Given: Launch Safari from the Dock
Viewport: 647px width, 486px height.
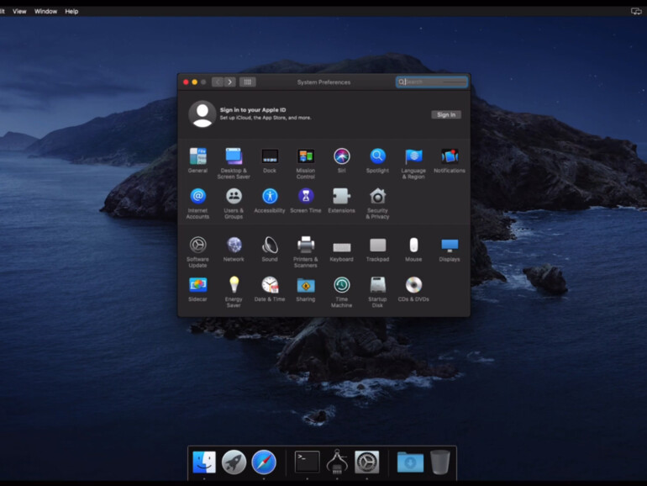Looking at the screenshot, I should click(264, 462).
